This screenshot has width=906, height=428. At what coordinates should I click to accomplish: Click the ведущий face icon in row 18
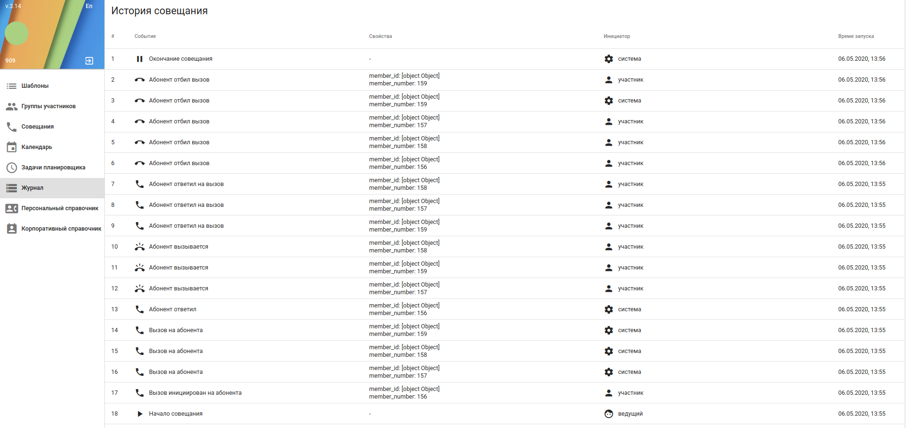608,414
